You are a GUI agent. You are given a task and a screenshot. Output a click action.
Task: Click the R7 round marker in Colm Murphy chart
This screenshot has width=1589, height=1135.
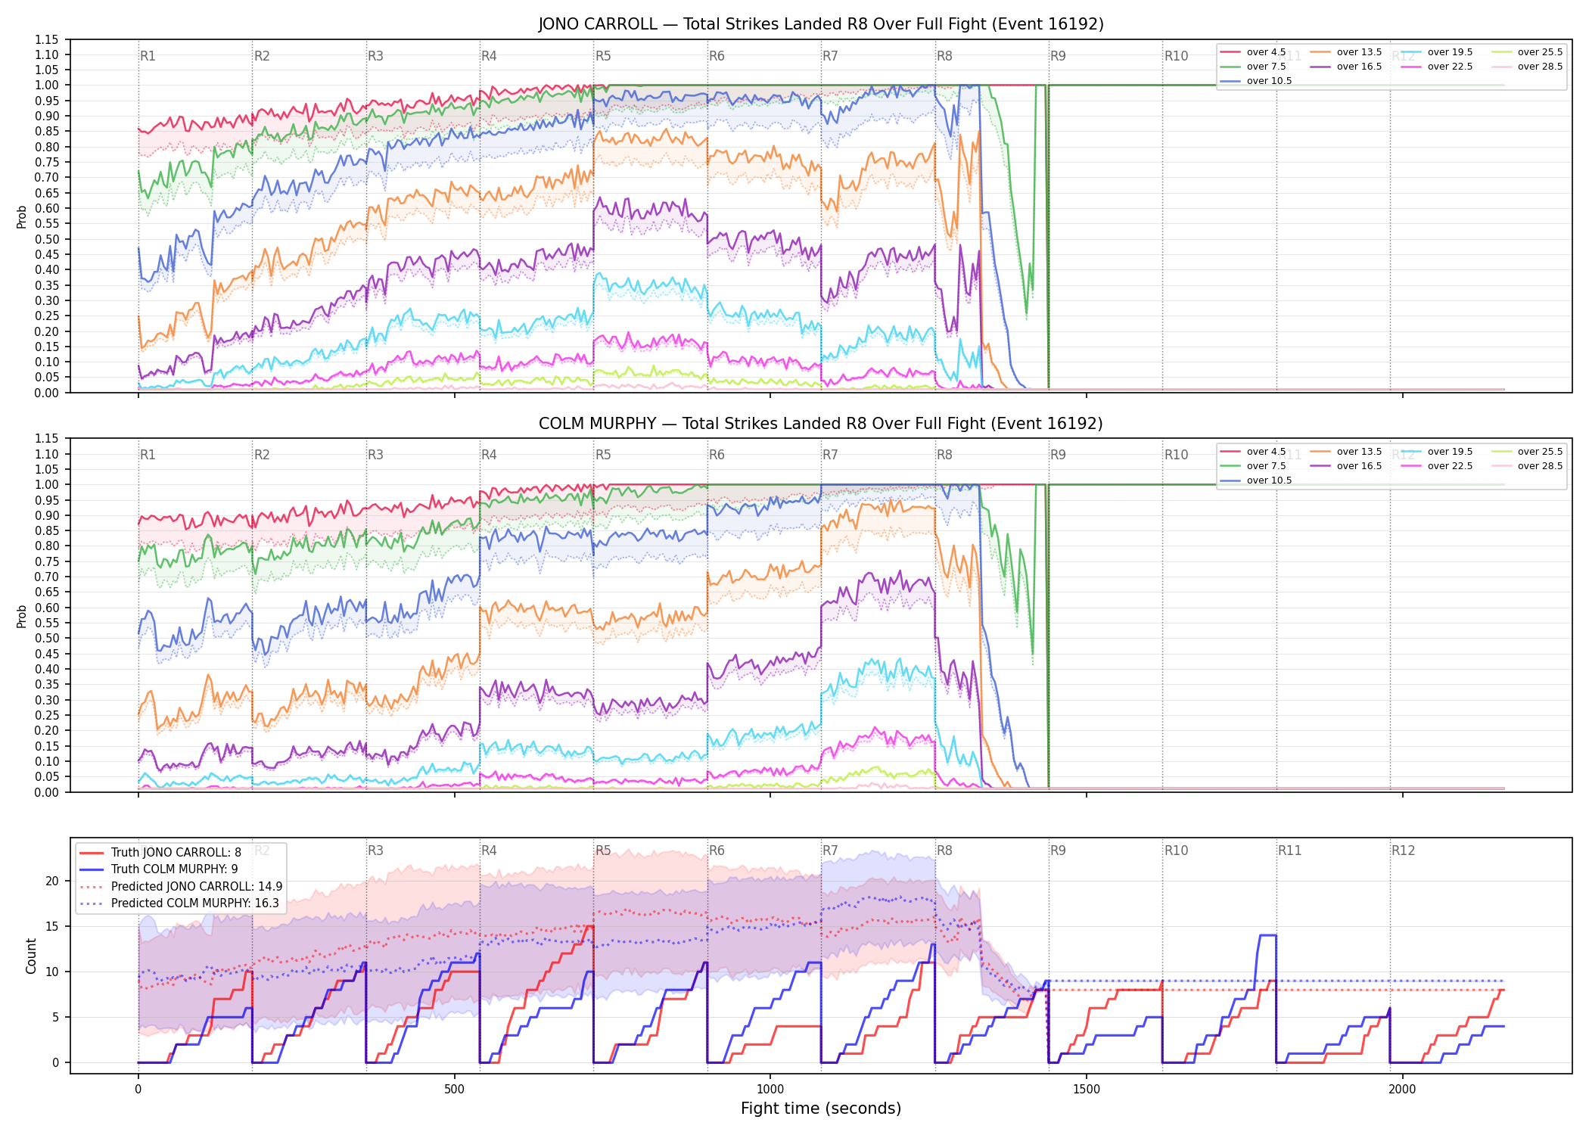coord(830,455)
